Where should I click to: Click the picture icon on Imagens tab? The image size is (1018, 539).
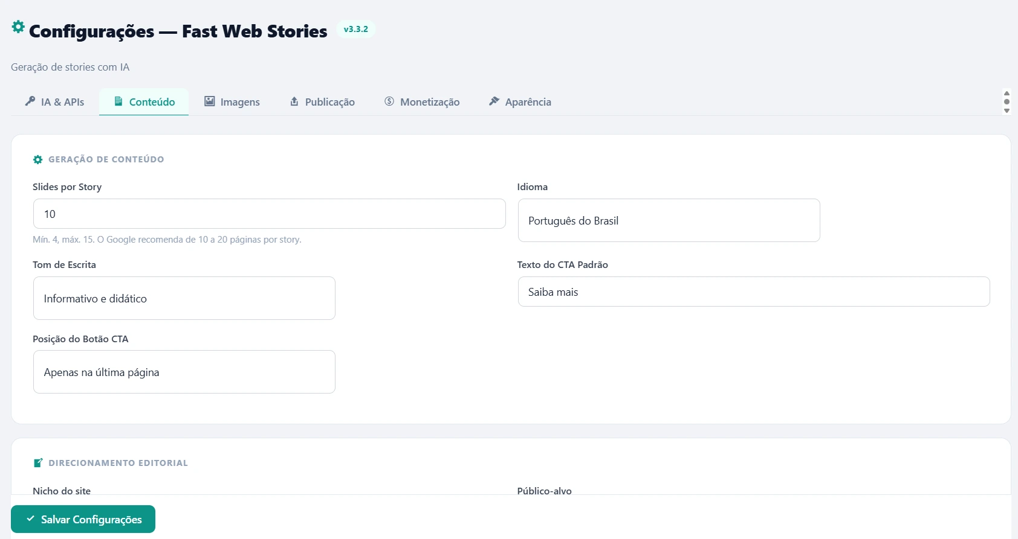[210, 101]
